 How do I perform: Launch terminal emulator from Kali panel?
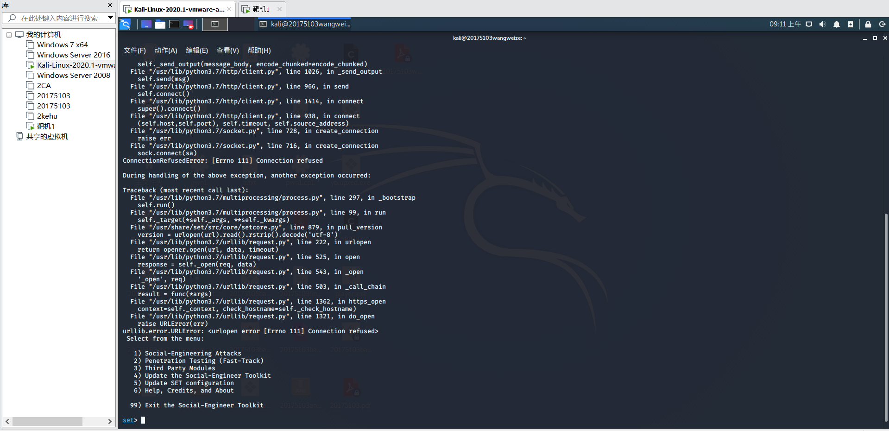(174, 24)
